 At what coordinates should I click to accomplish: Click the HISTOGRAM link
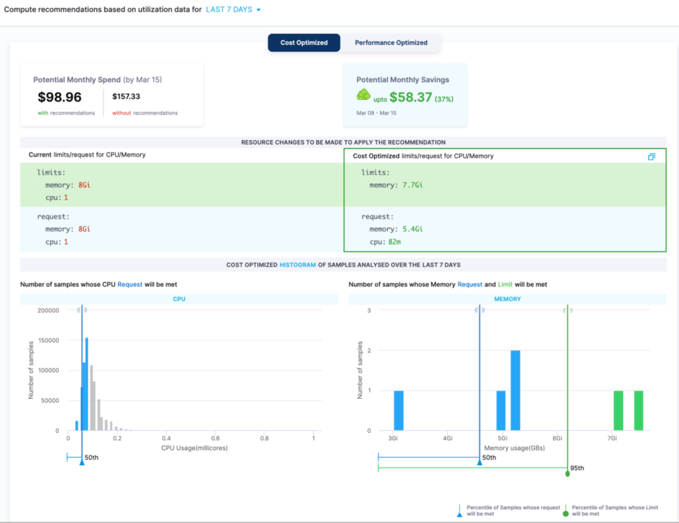click(x=297, y=264)
